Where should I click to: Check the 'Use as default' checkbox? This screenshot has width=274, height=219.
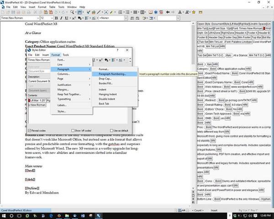point(111,130)
